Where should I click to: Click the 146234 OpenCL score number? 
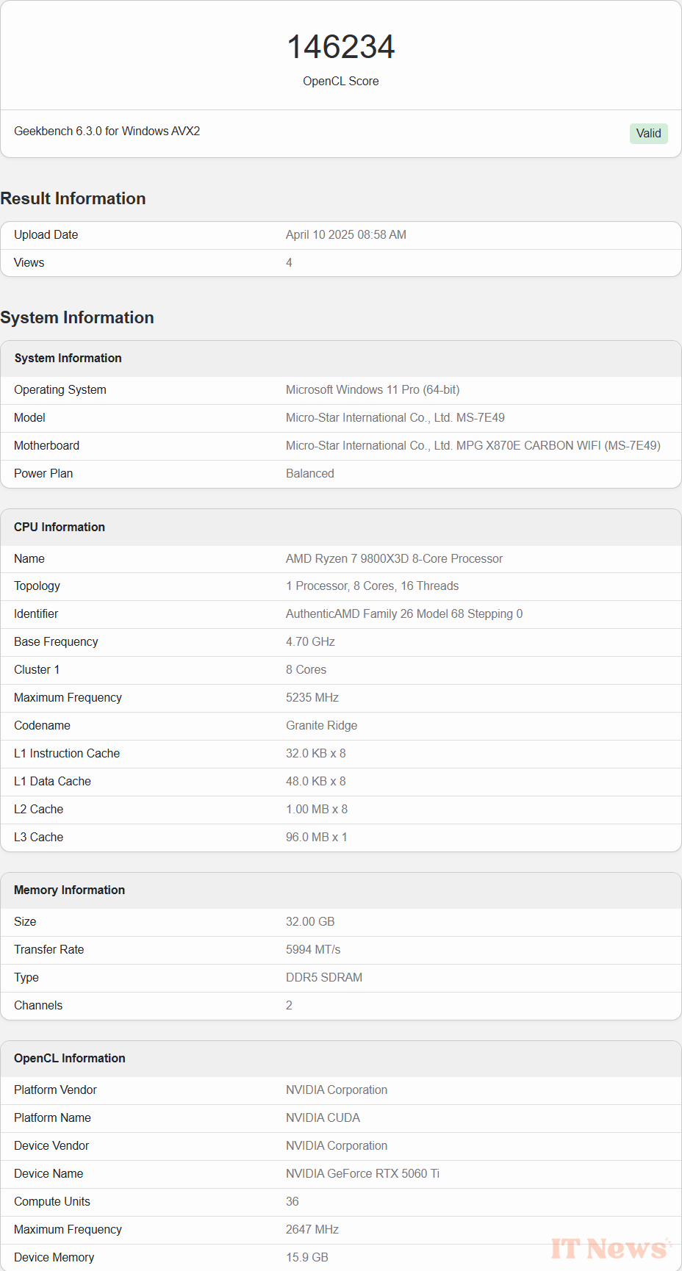[x=341, y=47]
